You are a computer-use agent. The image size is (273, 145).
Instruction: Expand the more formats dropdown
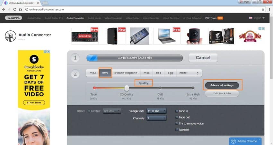189,73
